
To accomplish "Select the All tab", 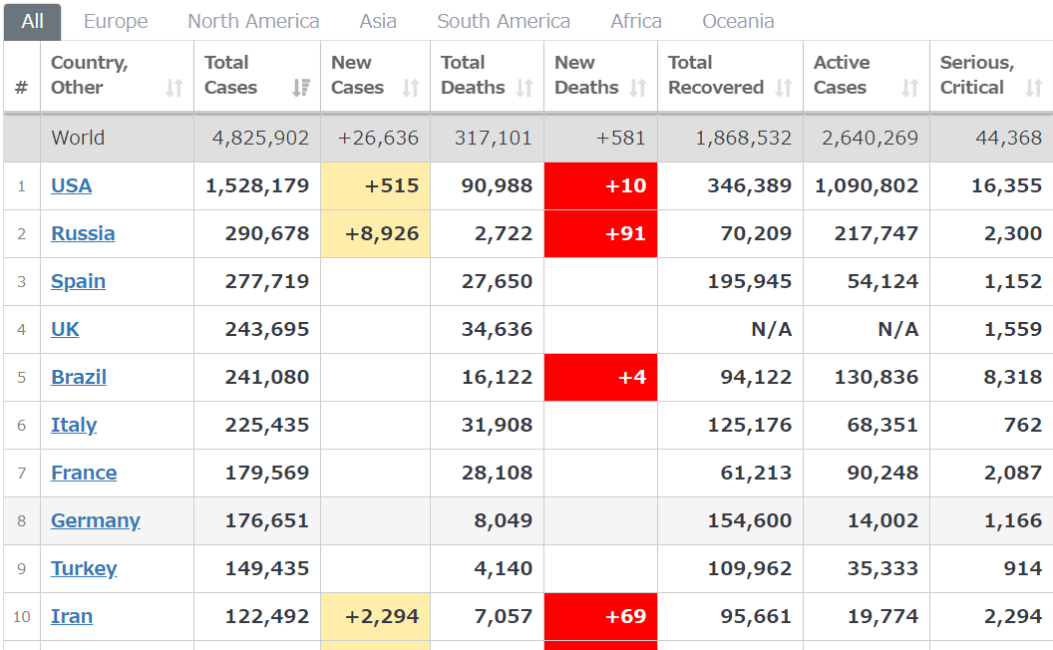I will (32, 22).
